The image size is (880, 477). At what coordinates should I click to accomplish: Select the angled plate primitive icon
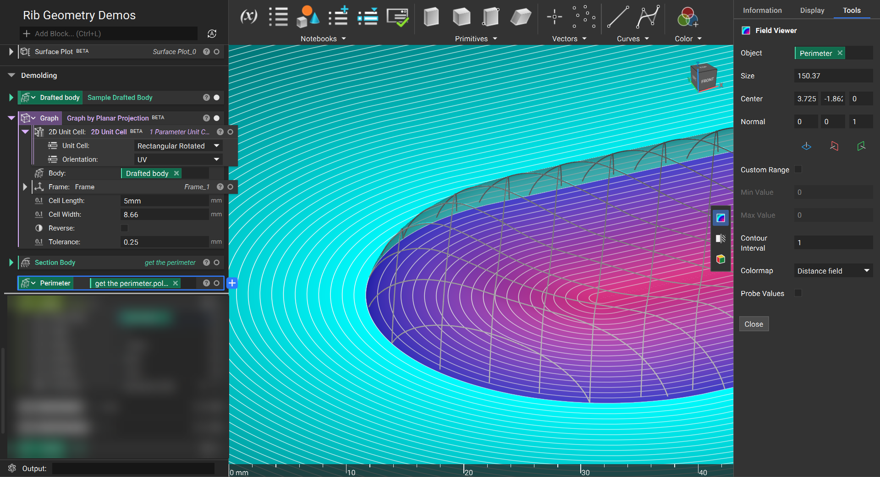coord(521,17)
